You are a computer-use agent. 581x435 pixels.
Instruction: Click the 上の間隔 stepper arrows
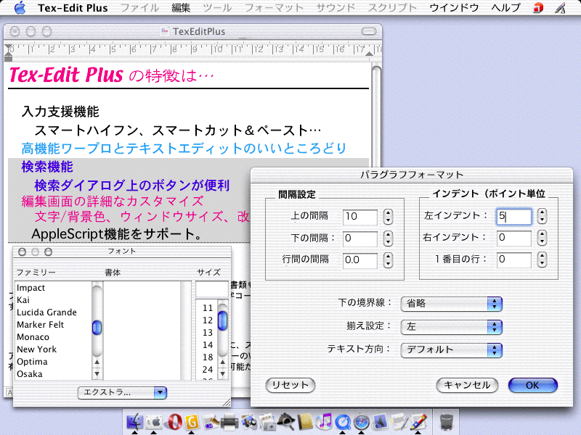[x=388, y=216]
